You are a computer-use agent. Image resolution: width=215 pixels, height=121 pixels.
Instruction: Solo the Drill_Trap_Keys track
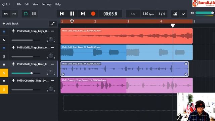tap(4, 40)
